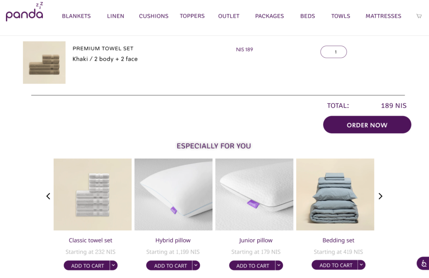Click the quantity field for towel set
The height and width of the screenshot is (278, 429).
[x=333, y=52]
